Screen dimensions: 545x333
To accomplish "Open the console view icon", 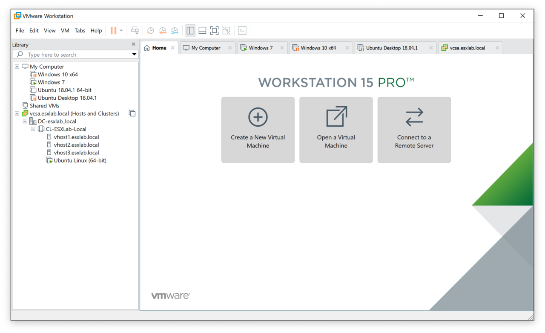I will [x=242, y=31].
